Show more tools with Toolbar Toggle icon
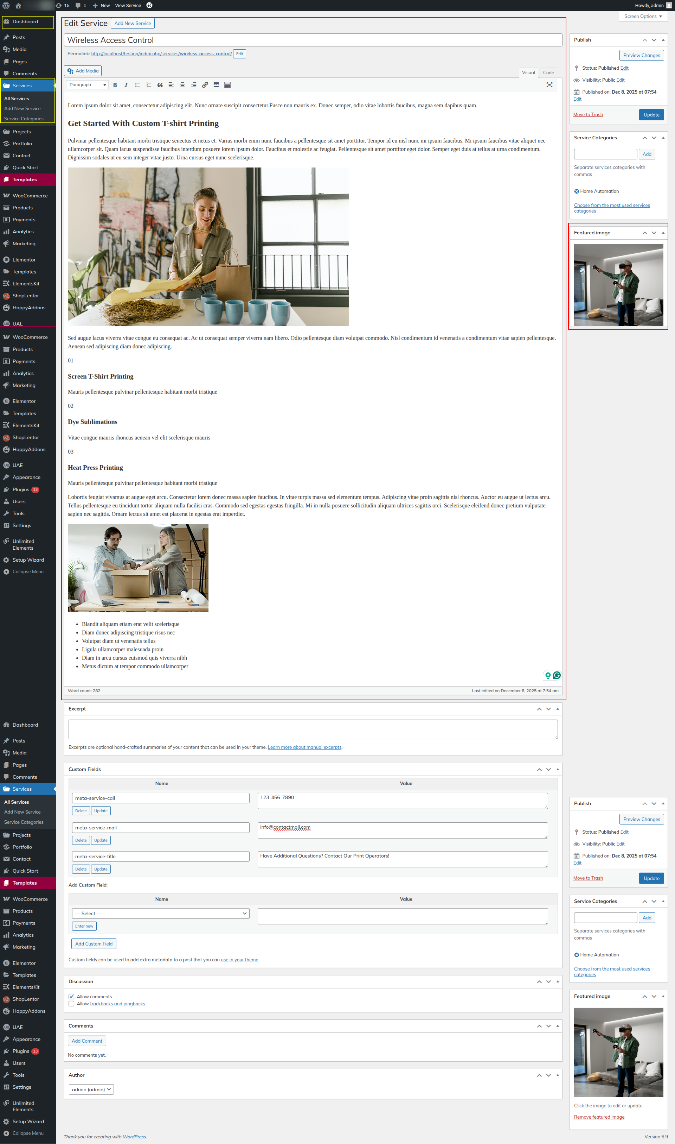 227,85
